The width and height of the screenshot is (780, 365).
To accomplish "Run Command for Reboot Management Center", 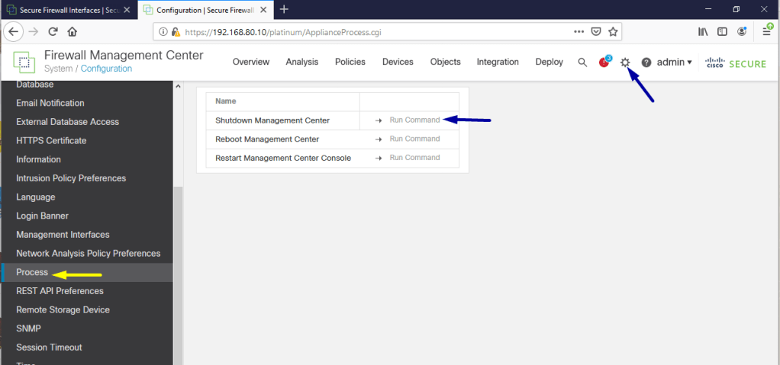I will (x=414, y=139).
